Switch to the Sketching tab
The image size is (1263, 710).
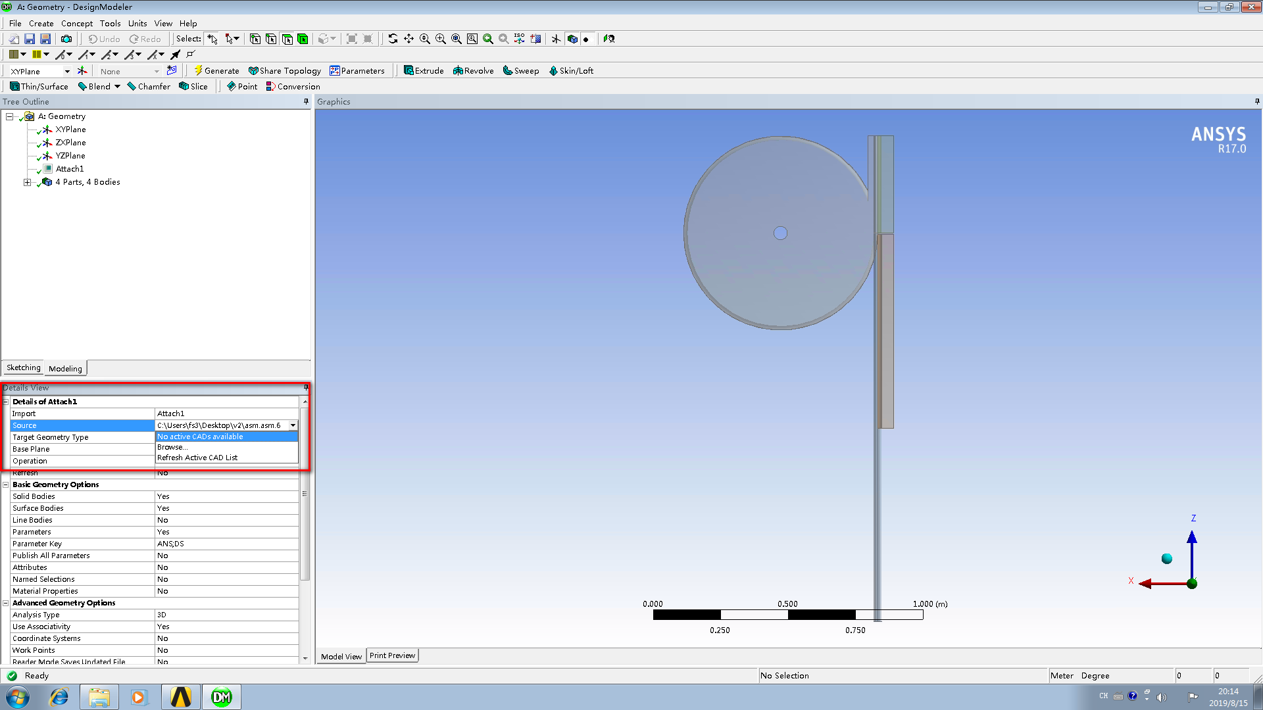(23, 368)
